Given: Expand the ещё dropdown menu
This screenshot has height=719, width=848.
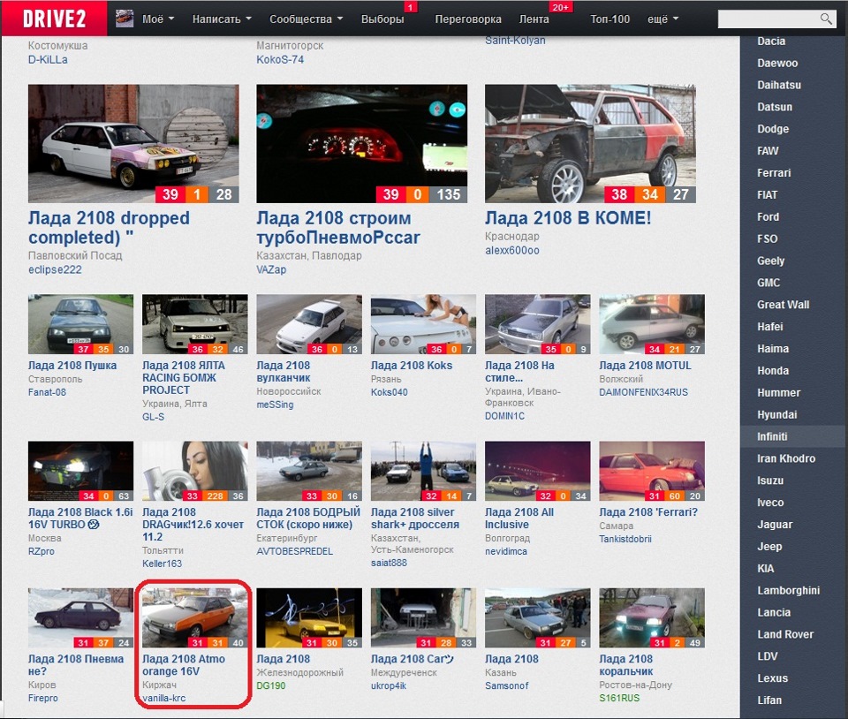Looking at the screenshot, I should click(x=662, y=19).
